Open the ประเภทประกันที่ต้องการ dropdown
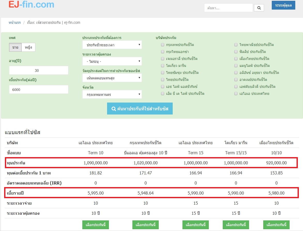303x231 pixels. coord(112,45)
